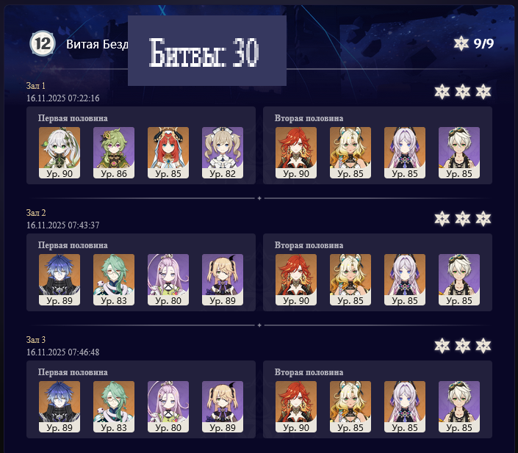518x453 pixels.
Task: Click the Зал 3 three-star rating
Action: click(x=462, y=346)
